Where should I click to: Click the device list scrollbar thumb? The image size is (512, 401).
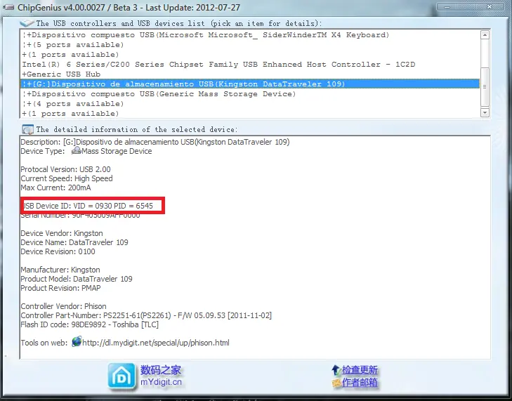tap(485, 87)
